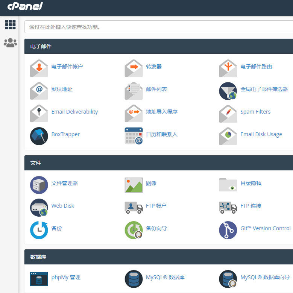Click the FTP 连接 link
293x293 pixels.
251,206
